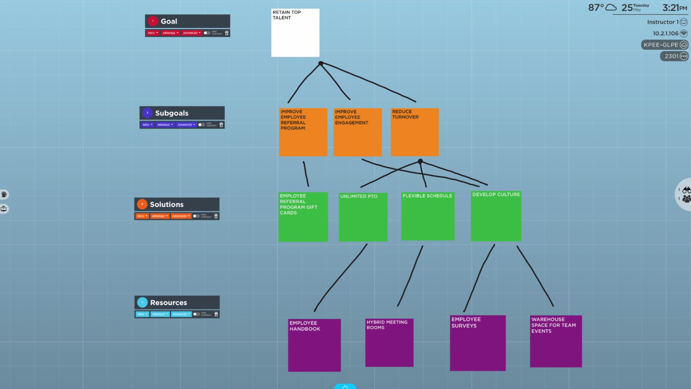The image size is (691, 389).
Task: Open the Advanced dropdown under Solutions
Action: point(181,216)
